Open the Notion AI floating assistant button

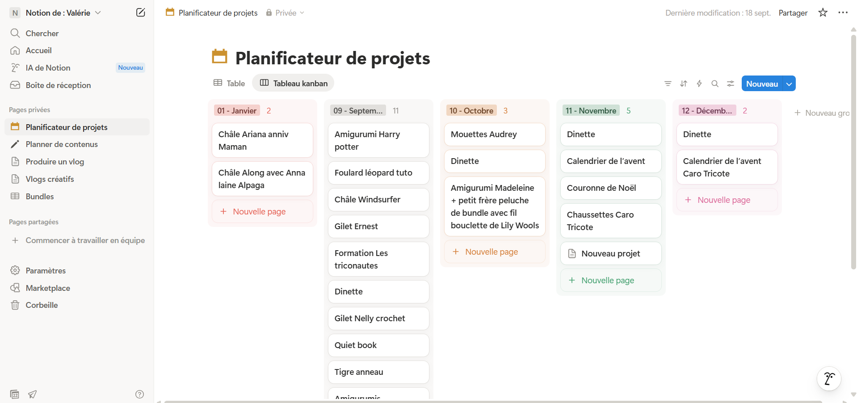(829, 378)
